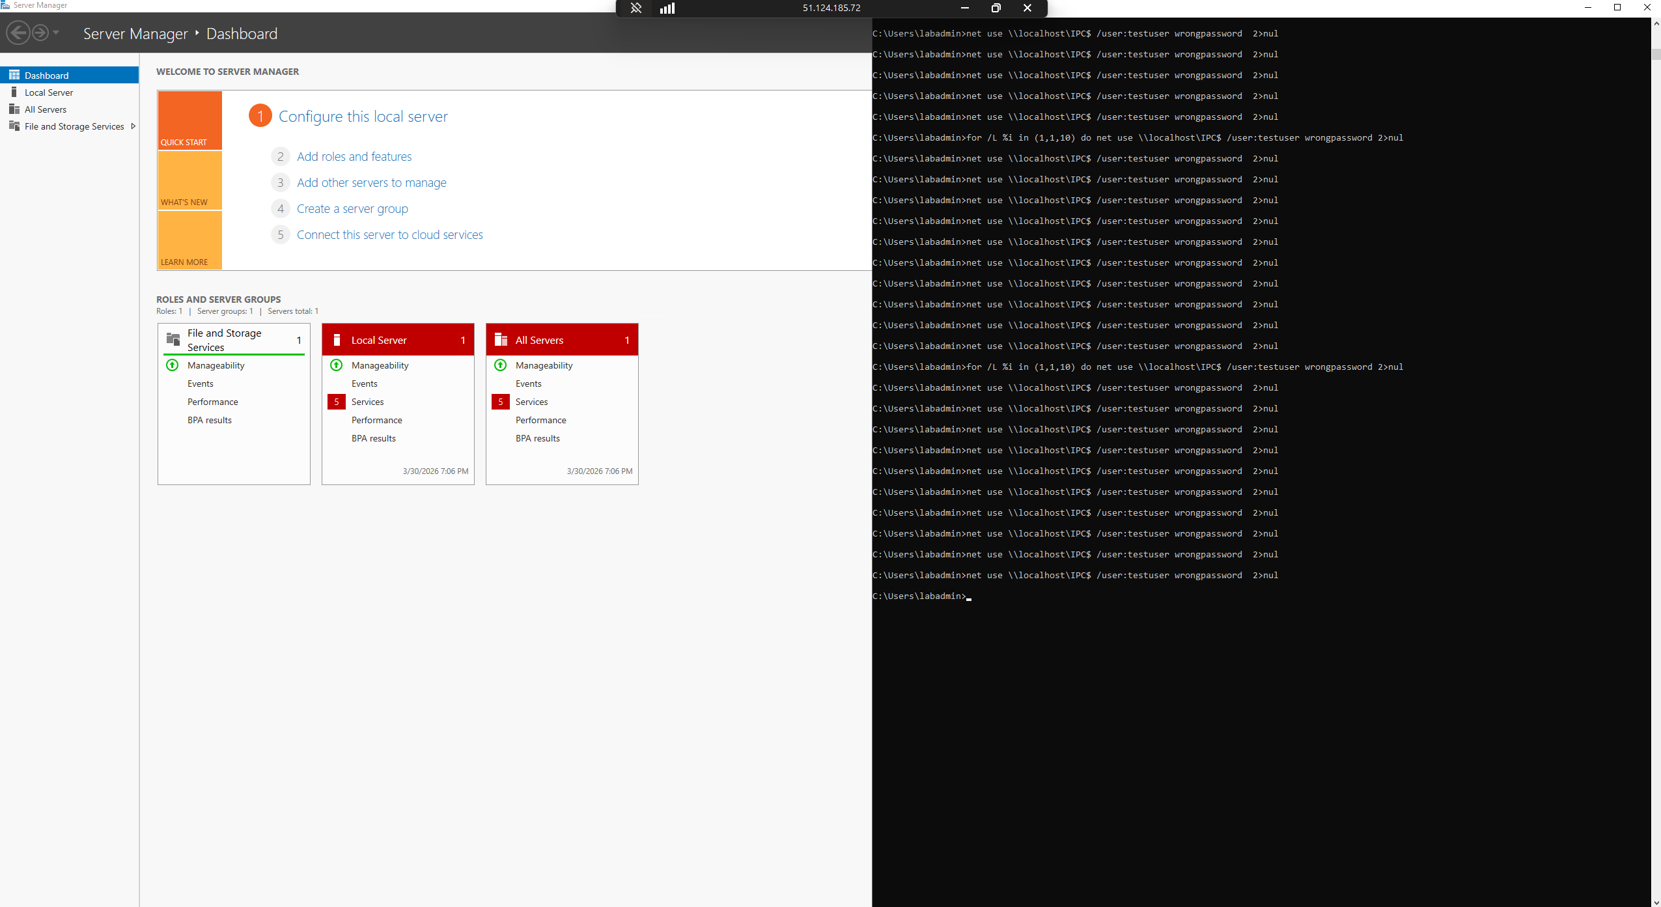Click the connection signal strength icon
Image resolution: width=1661 pixels, height=907 pixels.
click(667, 8)
